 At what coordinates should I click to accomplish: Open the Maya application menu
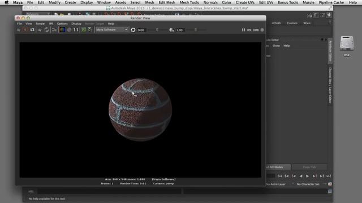(x=18, y=2)
